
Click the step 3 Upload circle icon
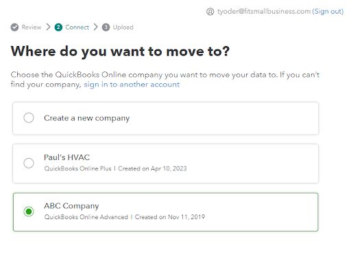(x=106, y=27)
